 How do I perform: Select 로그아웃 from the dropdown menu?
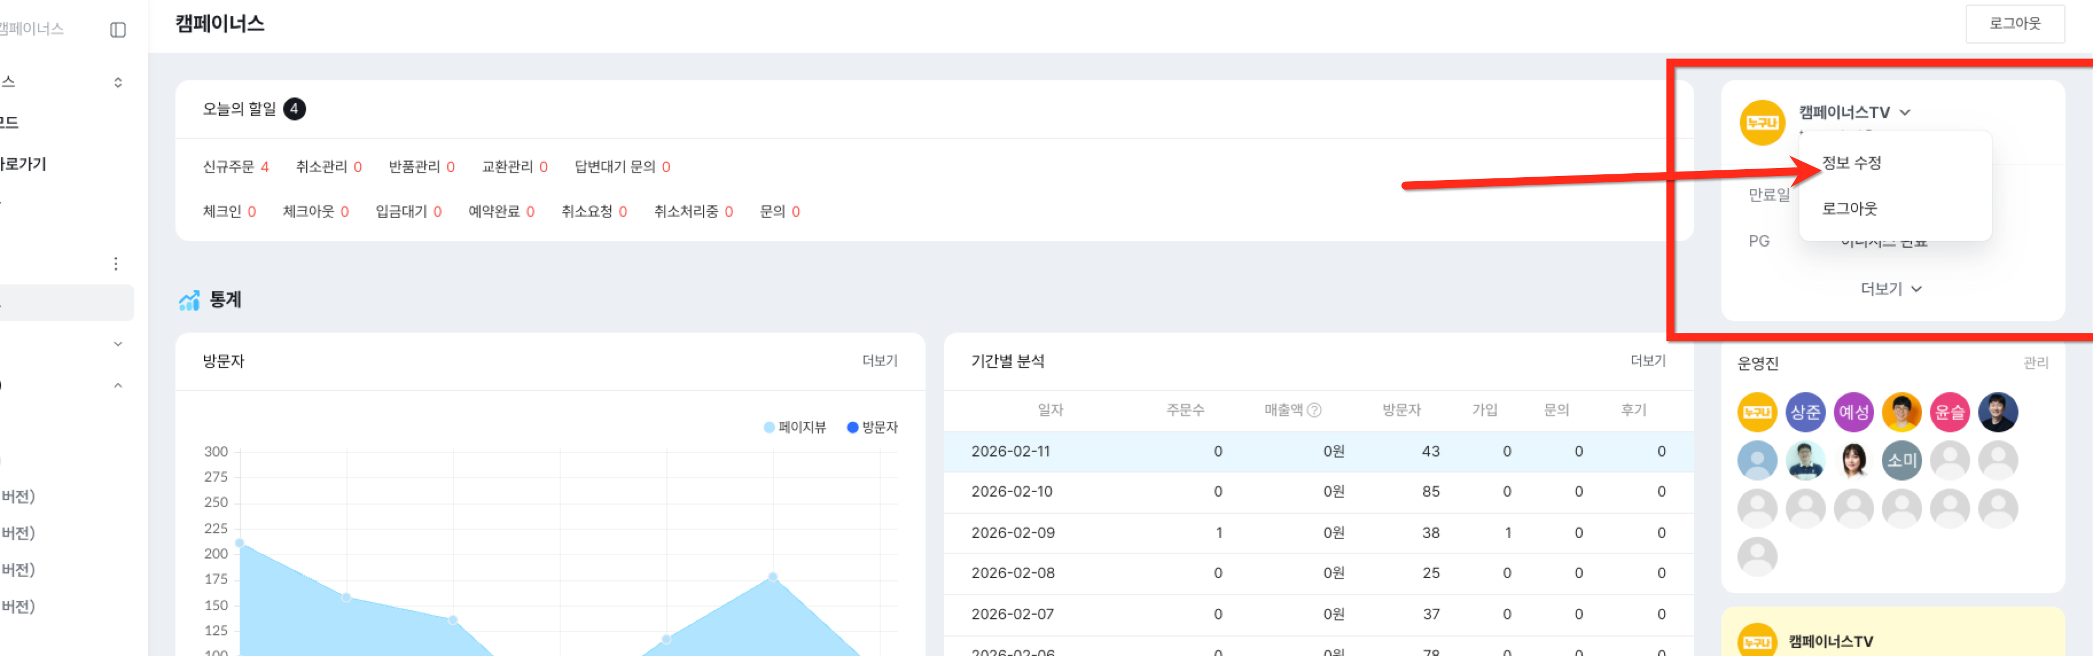[x=1849, y=209]
